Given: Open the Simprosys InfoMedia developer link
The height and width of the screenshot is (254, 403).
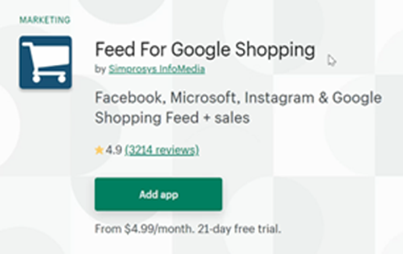Looking at the screenshot, I should (x=156, y=69).
